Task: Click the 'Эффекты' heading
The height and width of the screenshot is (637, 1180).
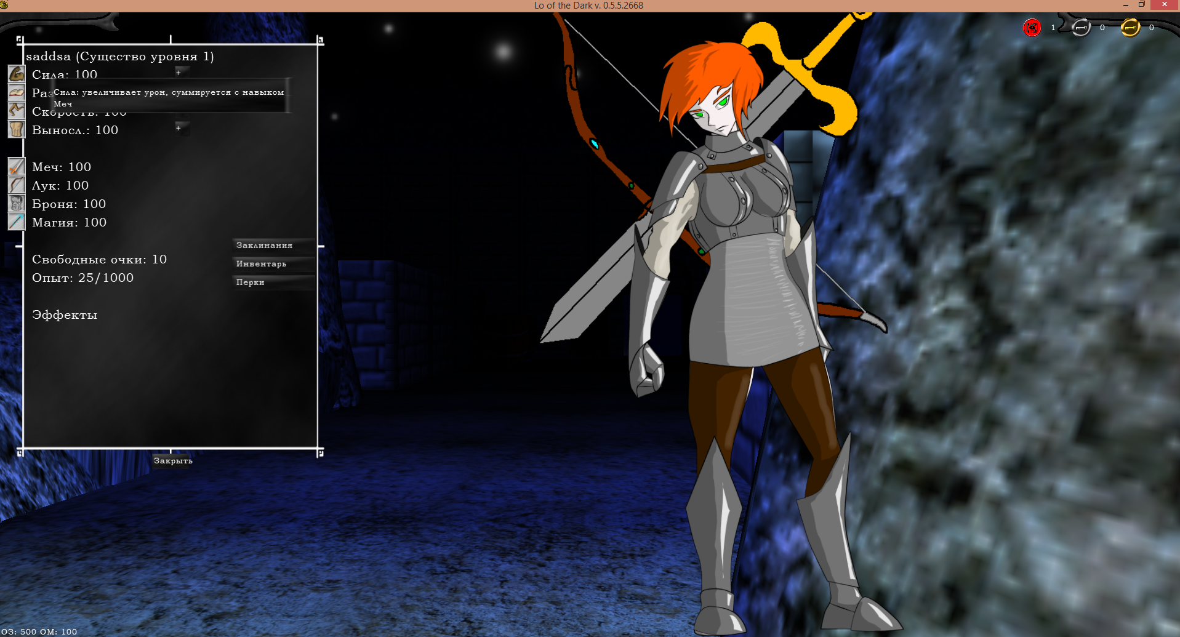Action: pos(65,314)
